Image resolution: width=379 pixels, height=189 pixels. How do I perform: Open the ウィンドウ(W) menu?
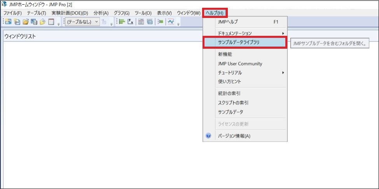pos(189,13)
